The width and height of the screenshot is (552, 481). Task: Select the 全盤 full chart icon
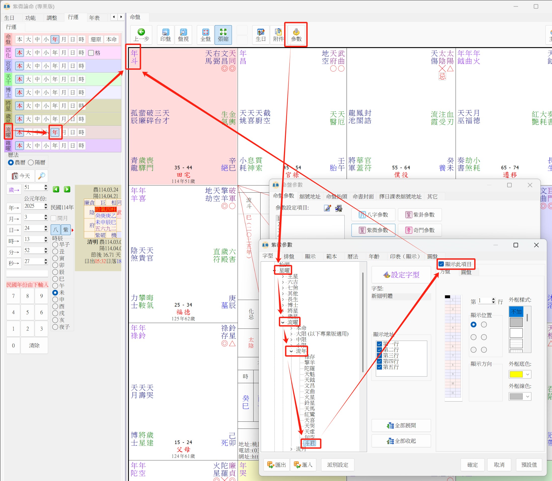(x=205, y=35)
